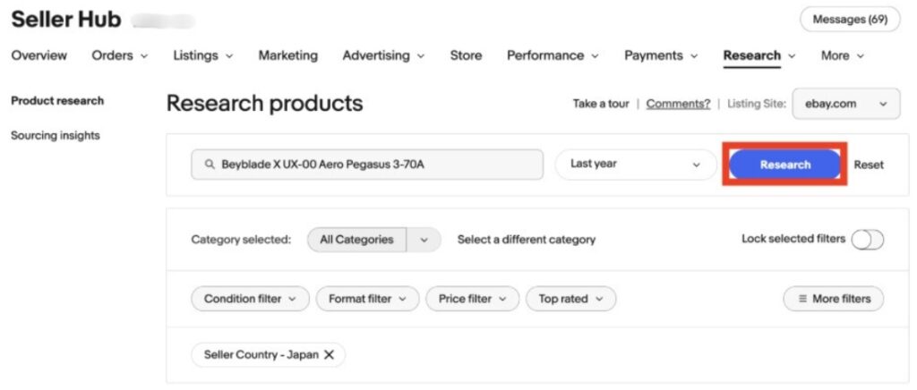Click Reset next to Research
This screenshot has height=390, width=917.
pyautogui.click(x=868, y=165)
